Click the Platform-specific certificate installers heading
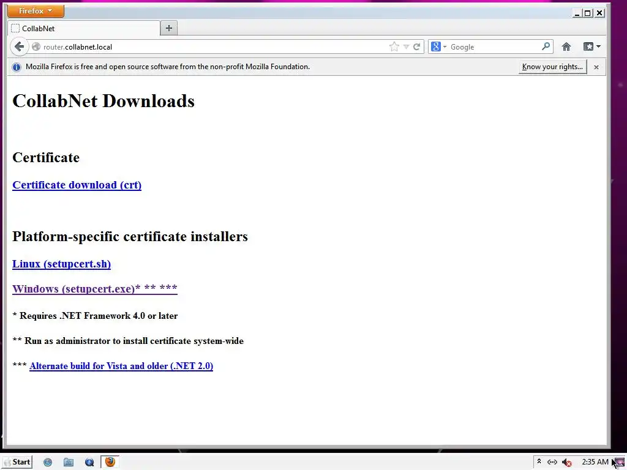The height and width of the screenshot is (470, 627). point(130,236)
